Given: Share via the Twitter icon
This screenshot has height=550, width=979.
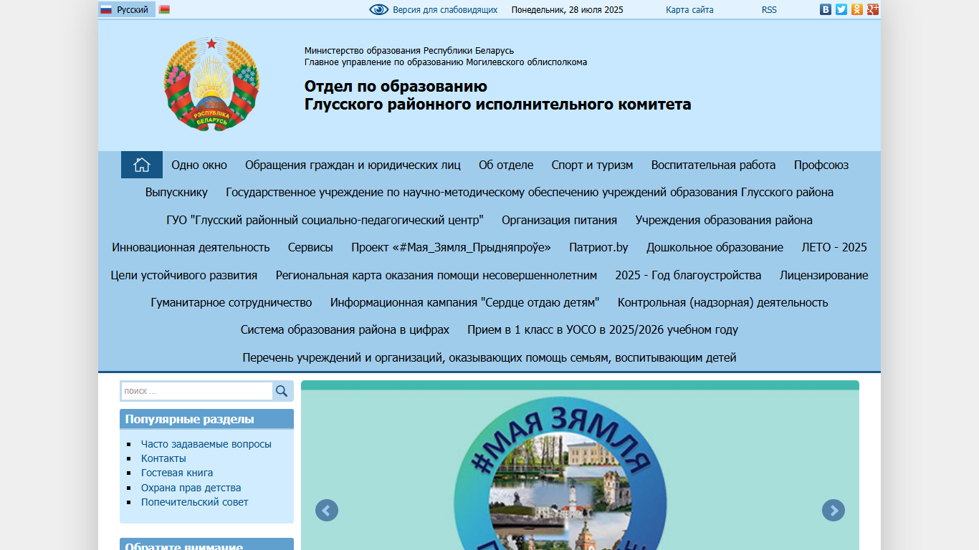Looking at the screenshot, I should 841,9.
